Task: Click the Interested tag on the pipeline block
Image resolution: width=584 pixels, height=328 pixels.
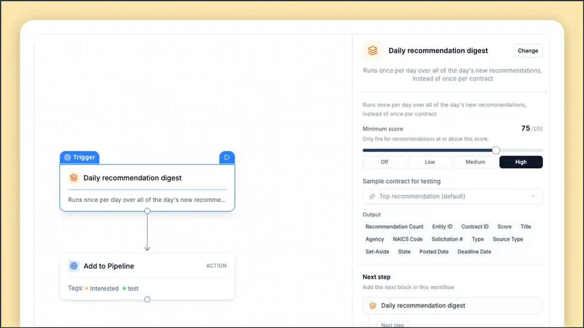Action: [102, 288]
